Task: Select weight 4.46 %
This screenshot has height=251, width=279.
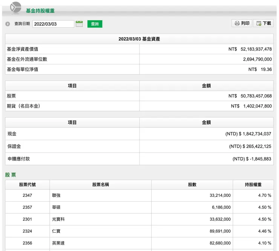Action: [x=265, y=231]
